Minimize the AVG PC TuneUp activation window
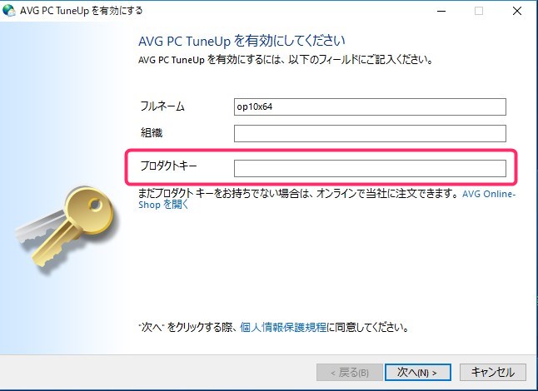Screen dimensions: 538x391 coord(441,11)
